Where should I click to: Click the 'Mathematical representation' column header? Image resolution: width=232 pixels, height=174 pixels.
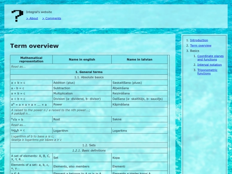[31, 59]
